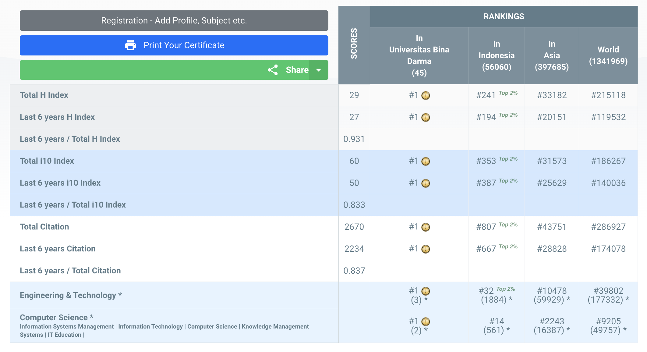Click gold medal in Total i10 Index row

coord(426,162)
